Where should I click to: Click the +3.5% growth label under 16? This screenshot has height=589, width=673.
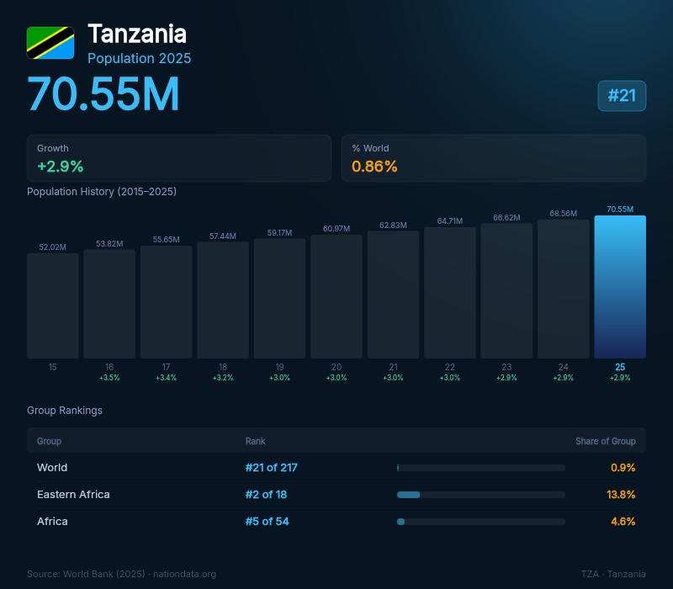click(x=109, y=378)
